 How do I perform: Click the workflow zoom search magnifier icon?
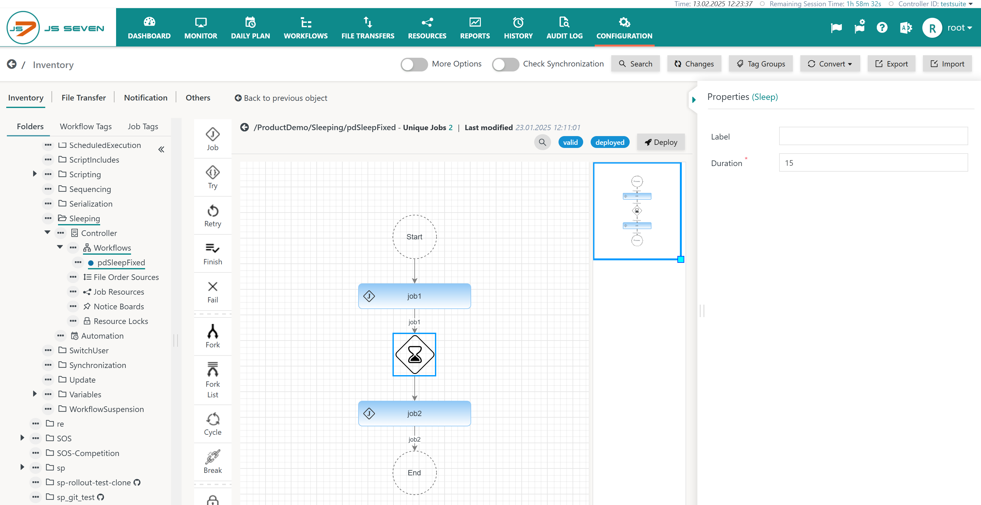542,142
